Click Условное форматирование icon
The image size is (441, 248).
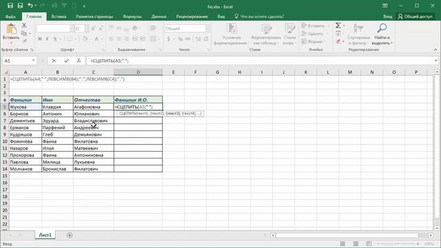click(232, 28)
